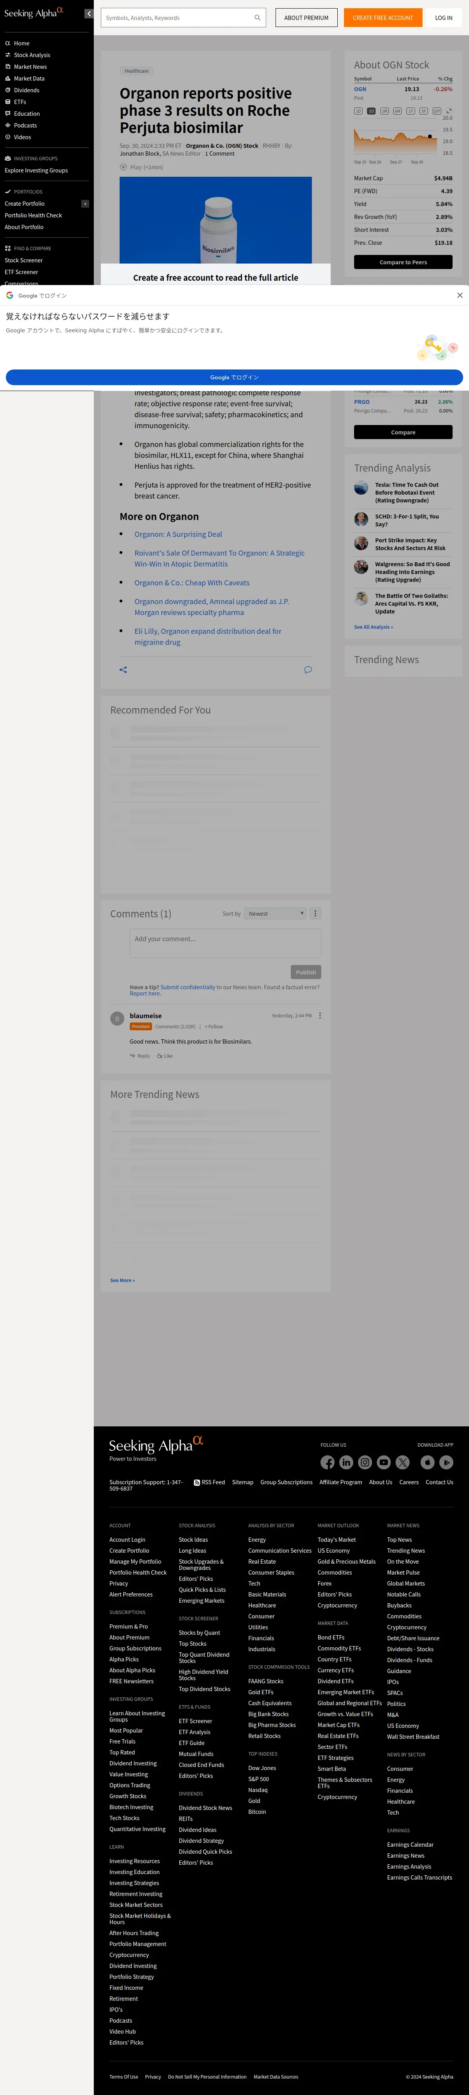Share the article with the share icon
The height and width of the screenshot is (2095, 469).
pyautogui.click(x=124, y=669)
